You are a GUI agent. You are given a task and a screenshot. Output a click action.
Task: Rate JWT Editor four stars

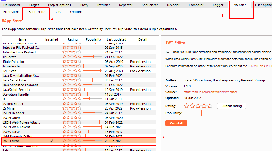coord(204,106)
